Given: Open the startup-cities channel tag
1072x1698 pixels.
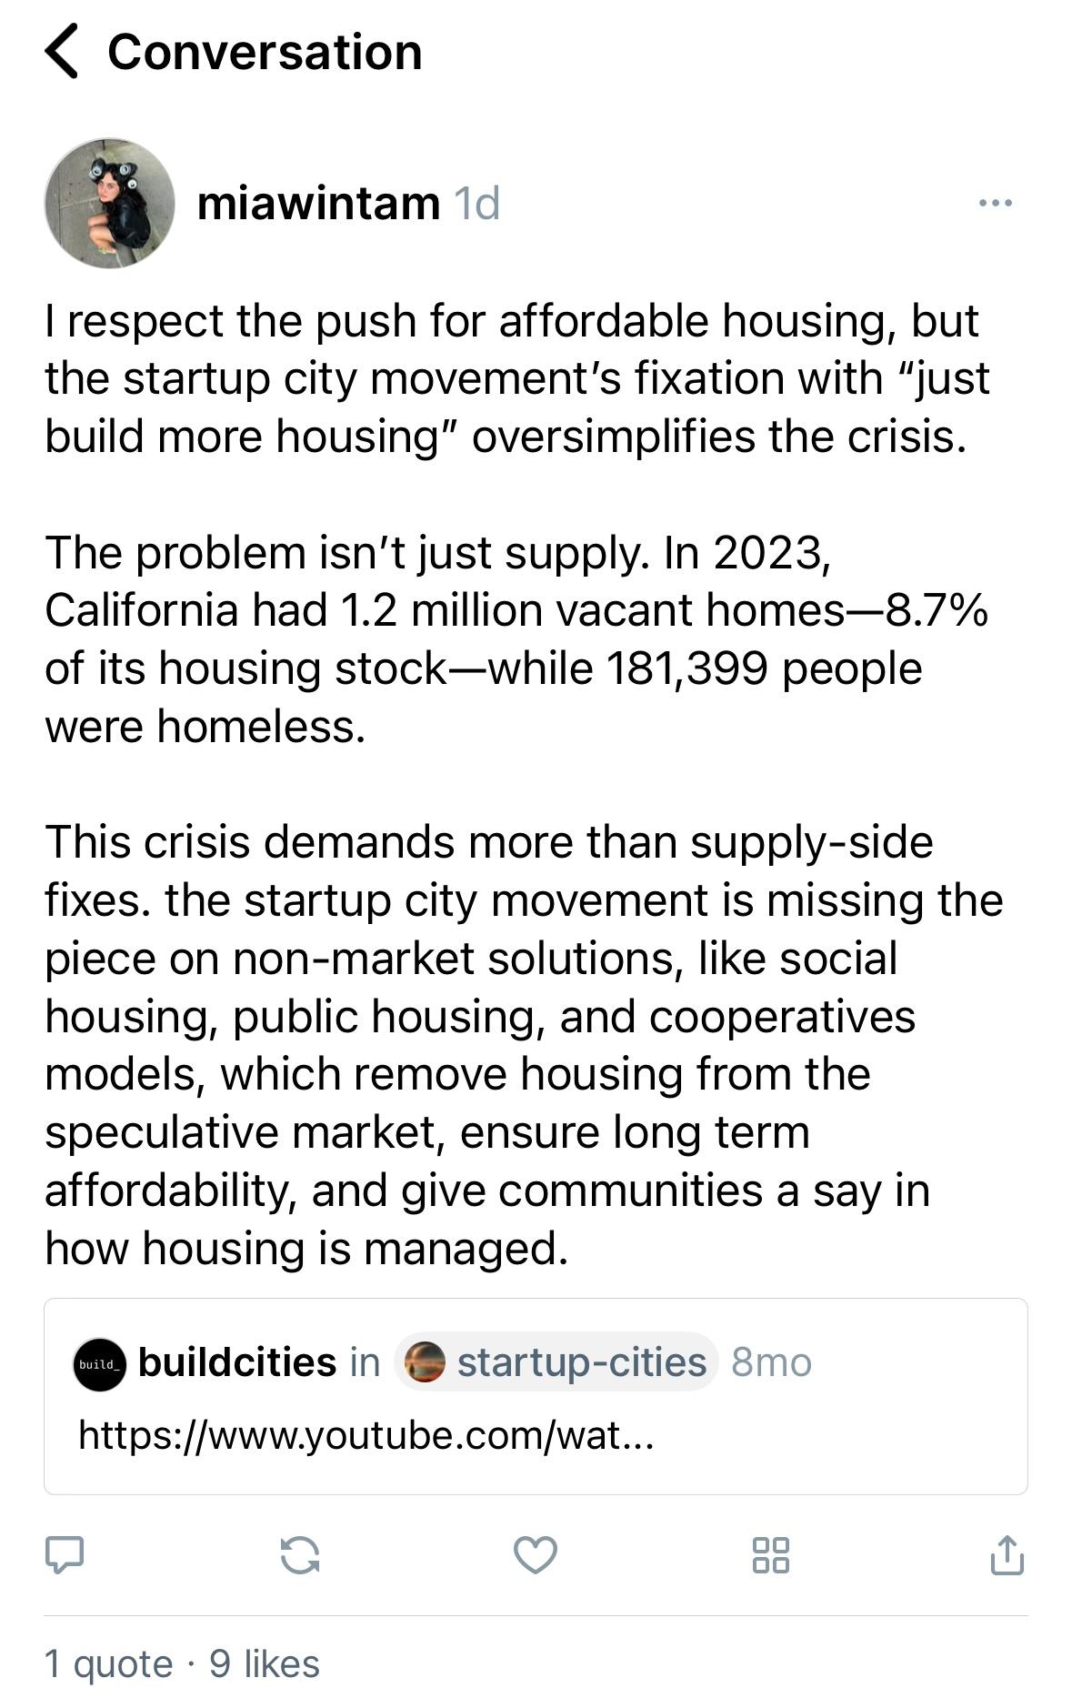Looking at the screenshot, I should (580, 1362).
